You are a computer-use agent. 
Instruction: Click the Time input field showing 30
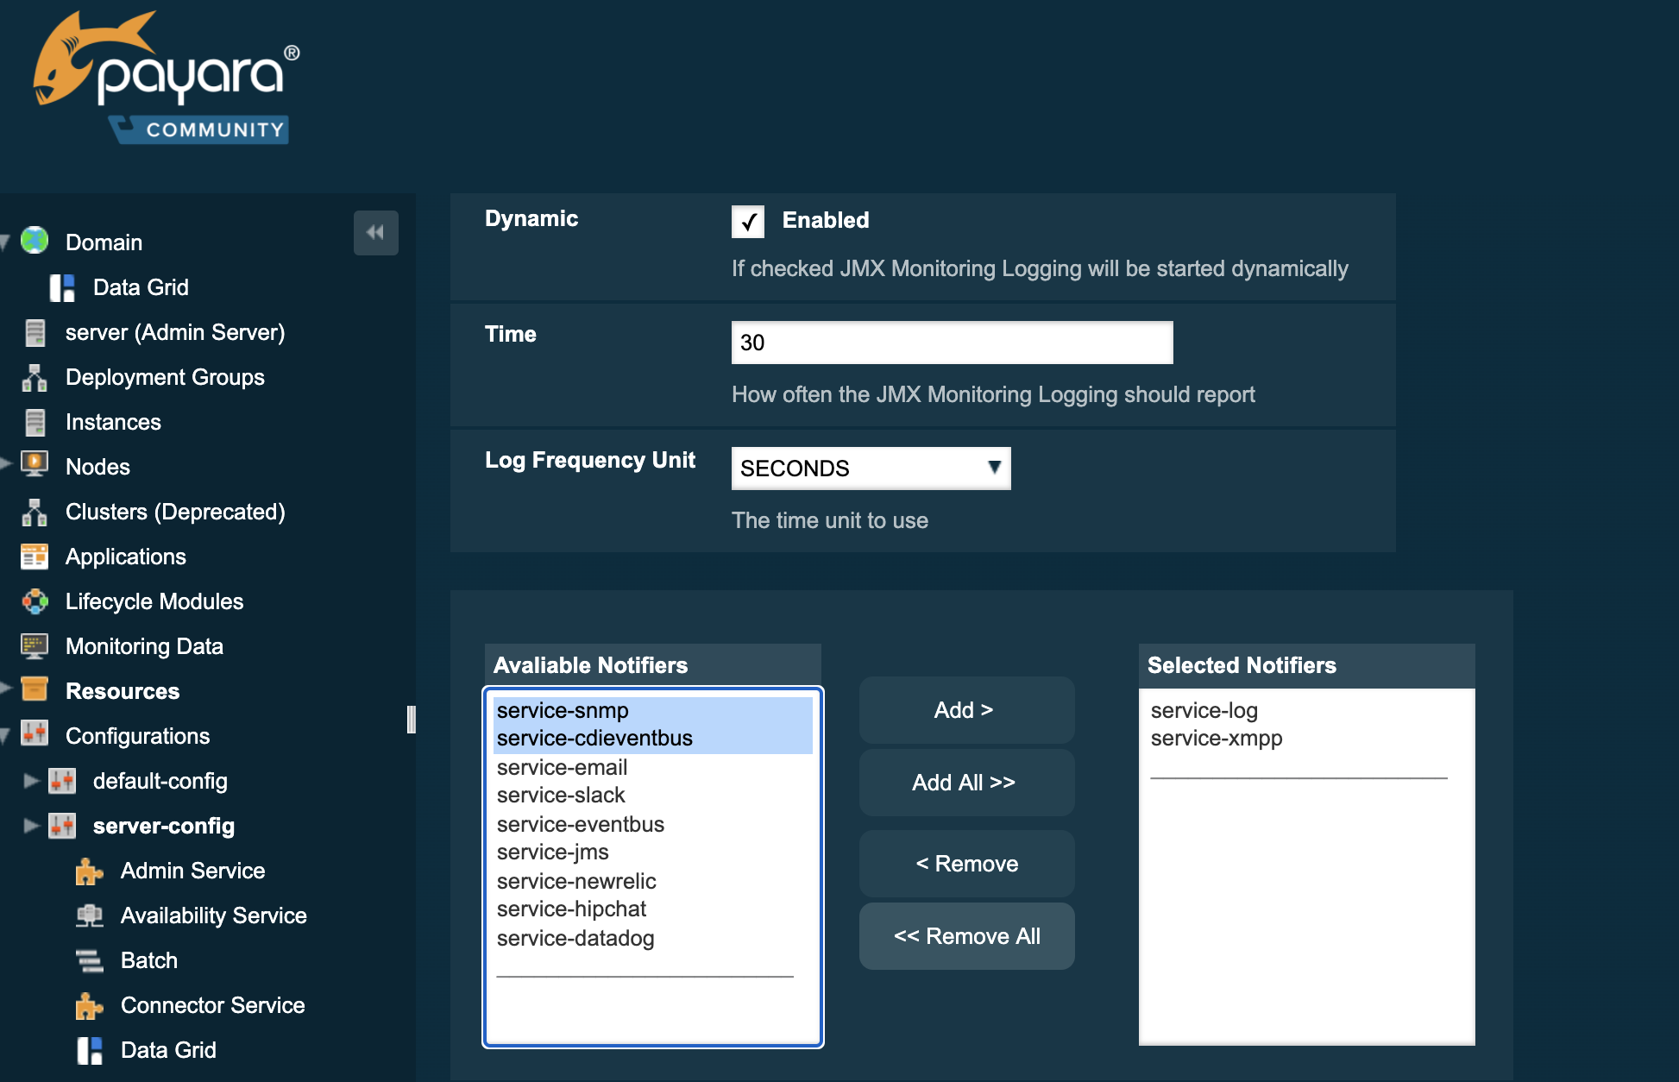951,342
